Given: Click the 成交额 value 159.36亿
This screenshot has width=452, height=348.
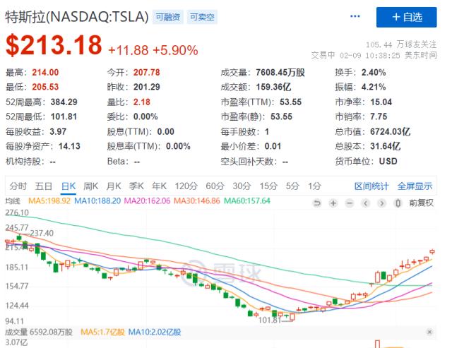Looking at the screenshot, I should [x=273, y=87].
